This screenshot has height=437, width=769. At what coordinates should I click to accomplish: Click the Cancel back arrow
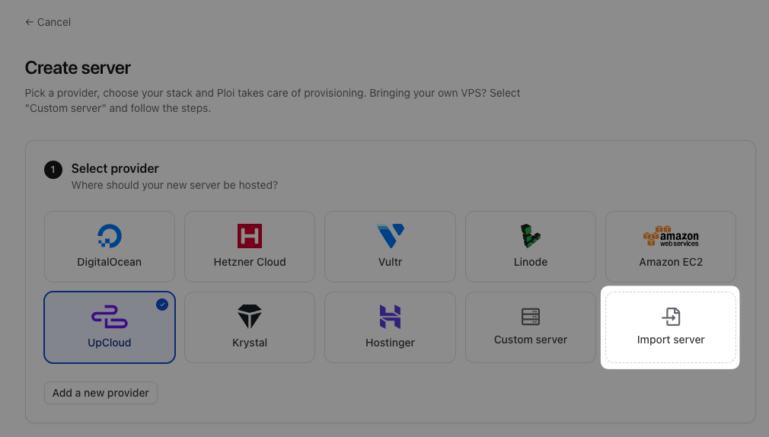(30, 22)
